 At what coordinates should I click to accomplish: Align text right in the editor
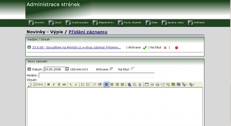117,85
